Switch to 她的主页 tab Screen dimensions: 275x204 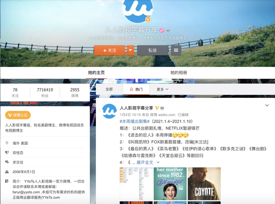coord(96,72)
